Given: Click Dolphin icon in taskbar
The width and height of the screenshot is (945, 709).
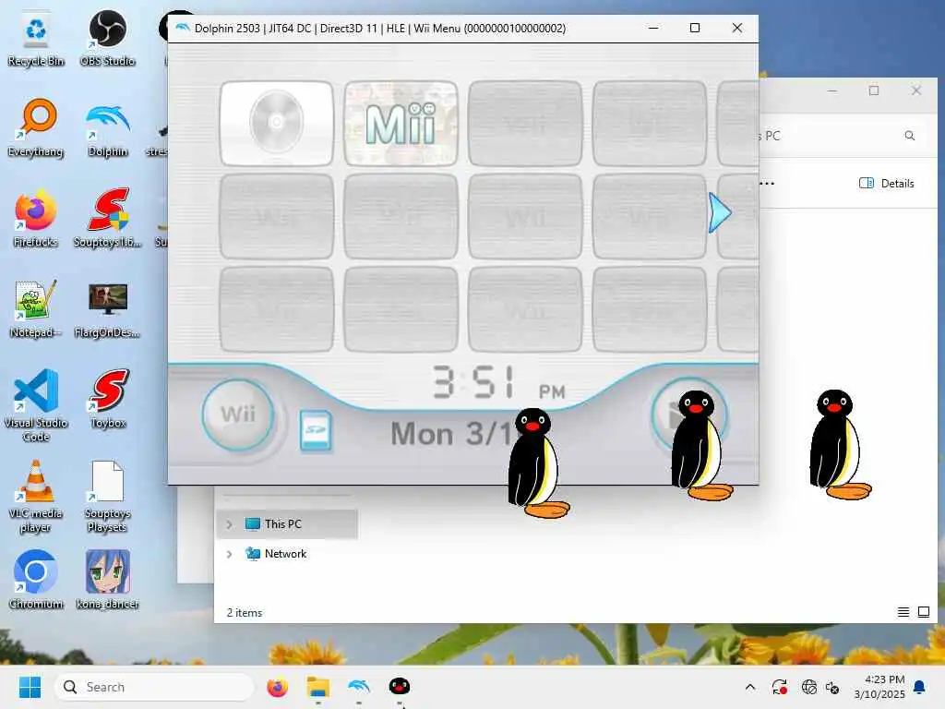Looking at the screenshot, I should click(x=359, y=687).
